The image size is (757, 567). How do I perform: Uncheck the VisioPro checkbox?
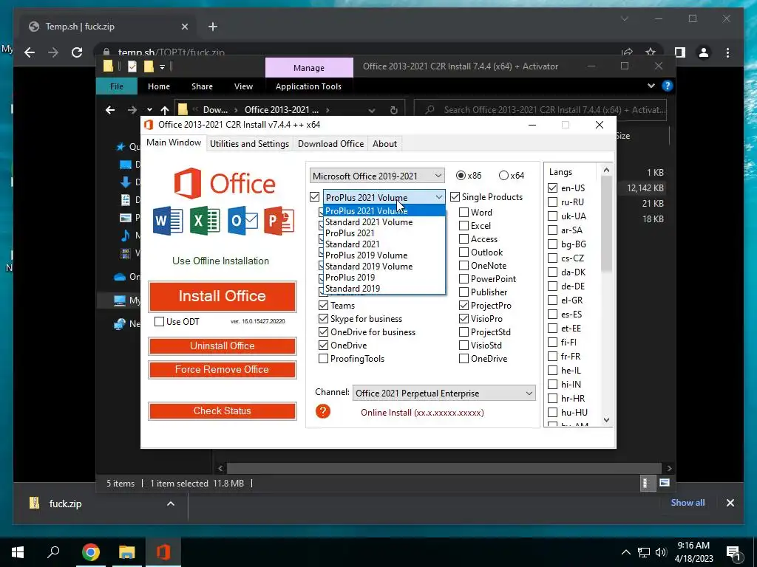(464, 319)
